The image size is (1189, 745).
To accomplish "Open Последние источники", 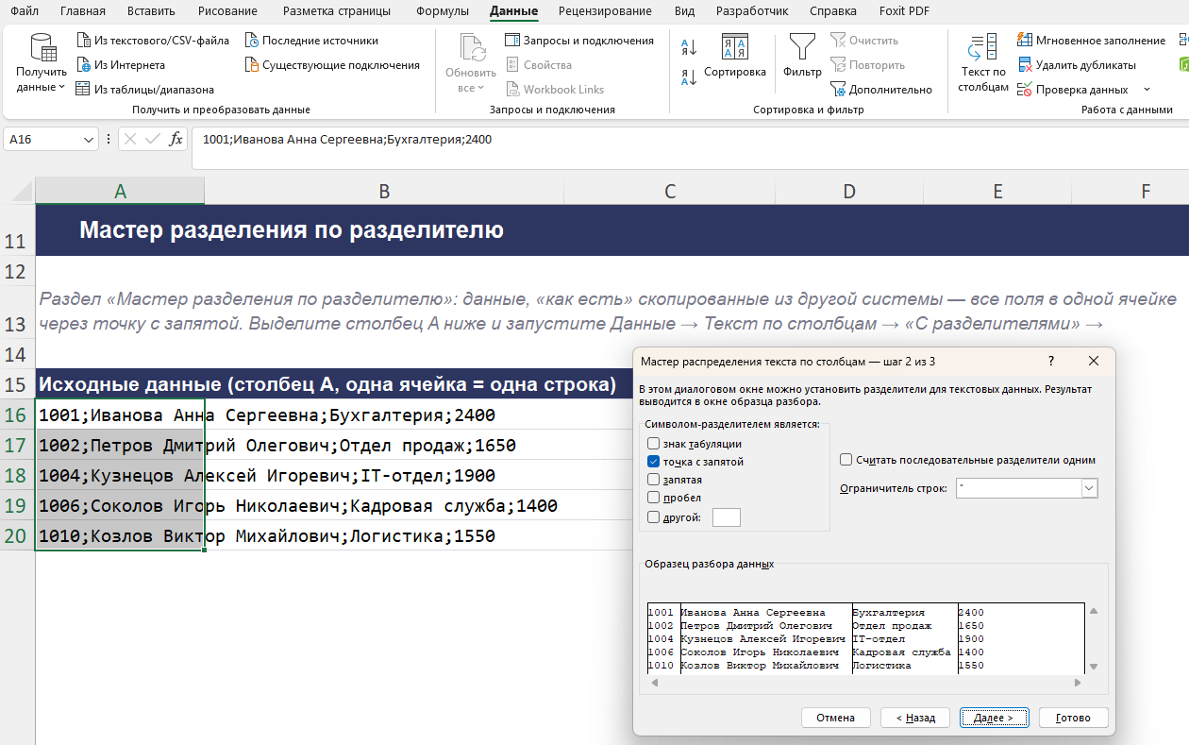I will tap(311, 41).
